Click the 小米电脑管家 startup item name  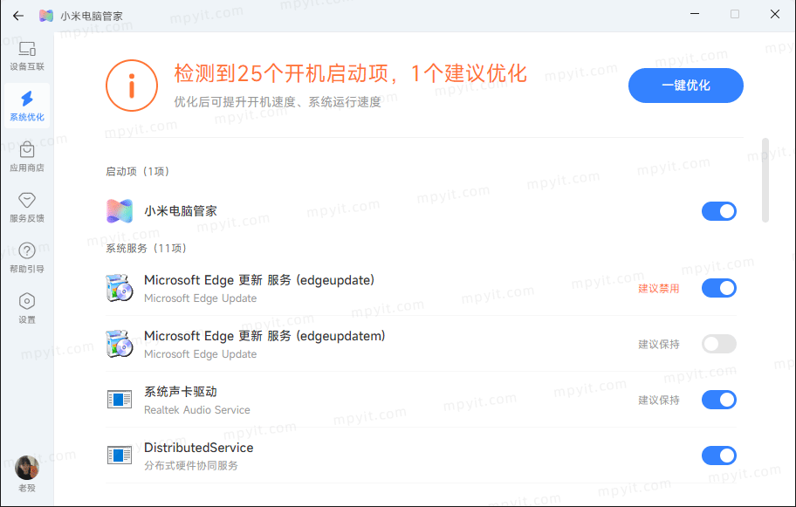(x=181, y=211)
